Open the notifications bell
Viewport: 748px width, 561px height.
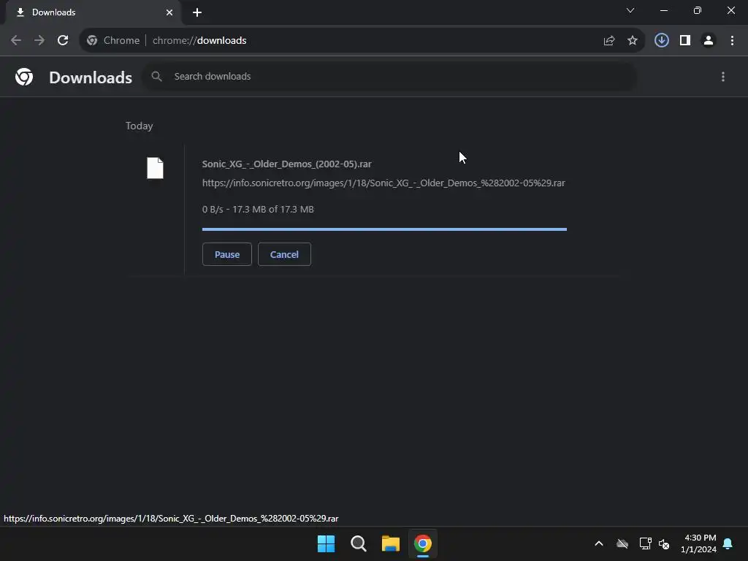(x=728, y=543)
